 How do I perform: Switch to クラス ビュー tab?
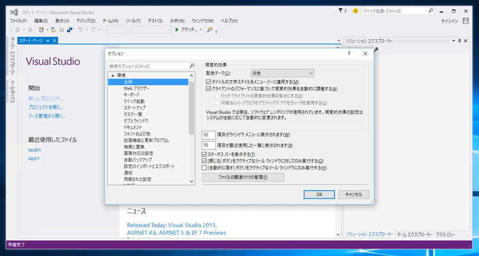445,234
